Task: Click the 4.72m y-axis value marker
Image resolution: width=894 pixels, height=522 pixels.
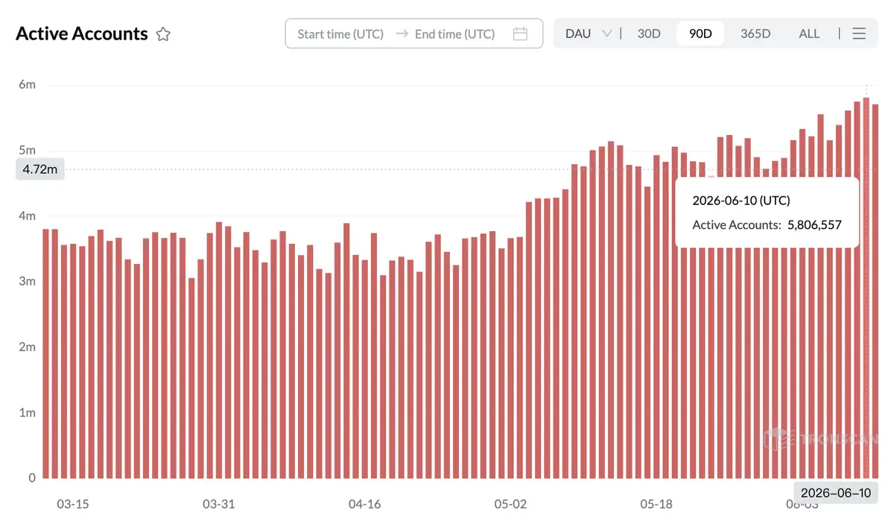Action: tap(40, 169)
